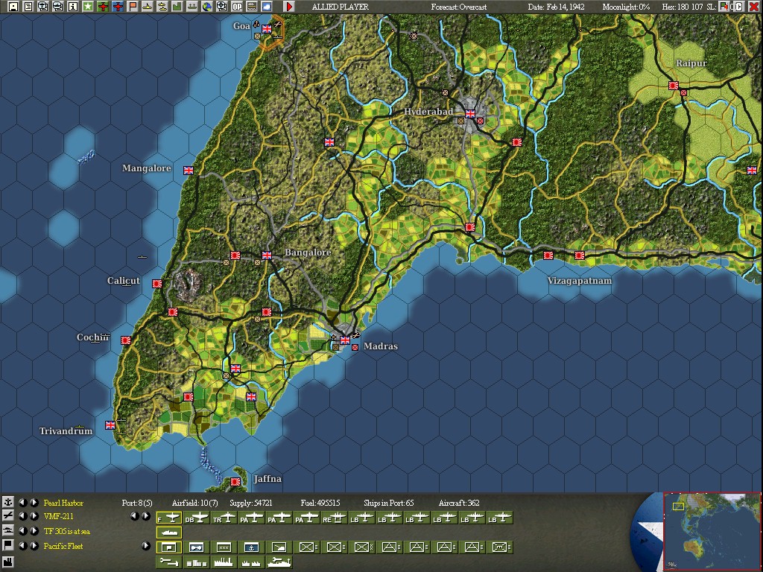763x572 pixels.
Task: Click the Japanese flag at Calicut
Action: click(157, 284)
